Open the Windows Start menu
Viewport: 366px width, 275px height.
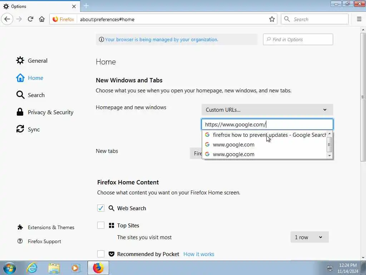[x=10, y=268]
